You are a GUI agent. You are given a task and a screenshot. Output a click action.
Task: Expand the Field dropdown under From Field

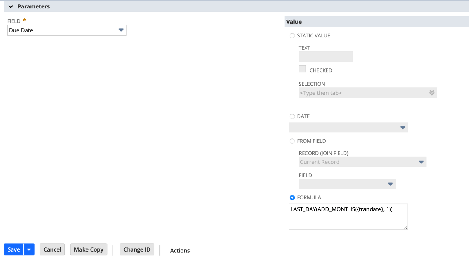(x=390, y=184)
